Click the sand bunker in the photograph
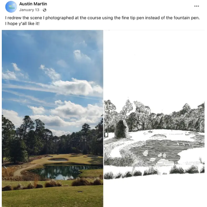The width and height of the screenshot is (207, 207). click(58, 159)
